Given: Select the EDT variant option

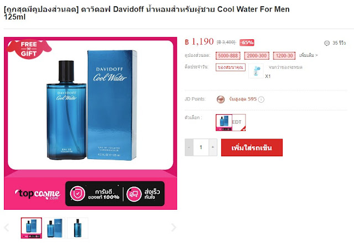Looking at the screenshot, I should pos(231,123).
